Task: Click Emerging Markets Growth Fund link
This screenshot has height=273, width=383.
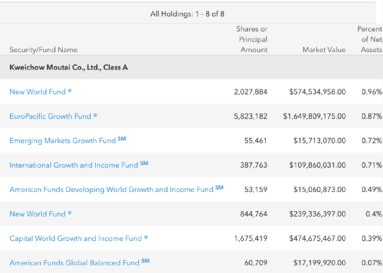Action: point(63,140)
